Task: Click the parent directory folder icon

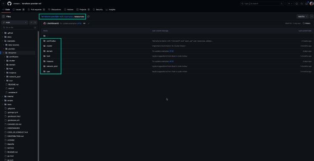Action: 44,36
